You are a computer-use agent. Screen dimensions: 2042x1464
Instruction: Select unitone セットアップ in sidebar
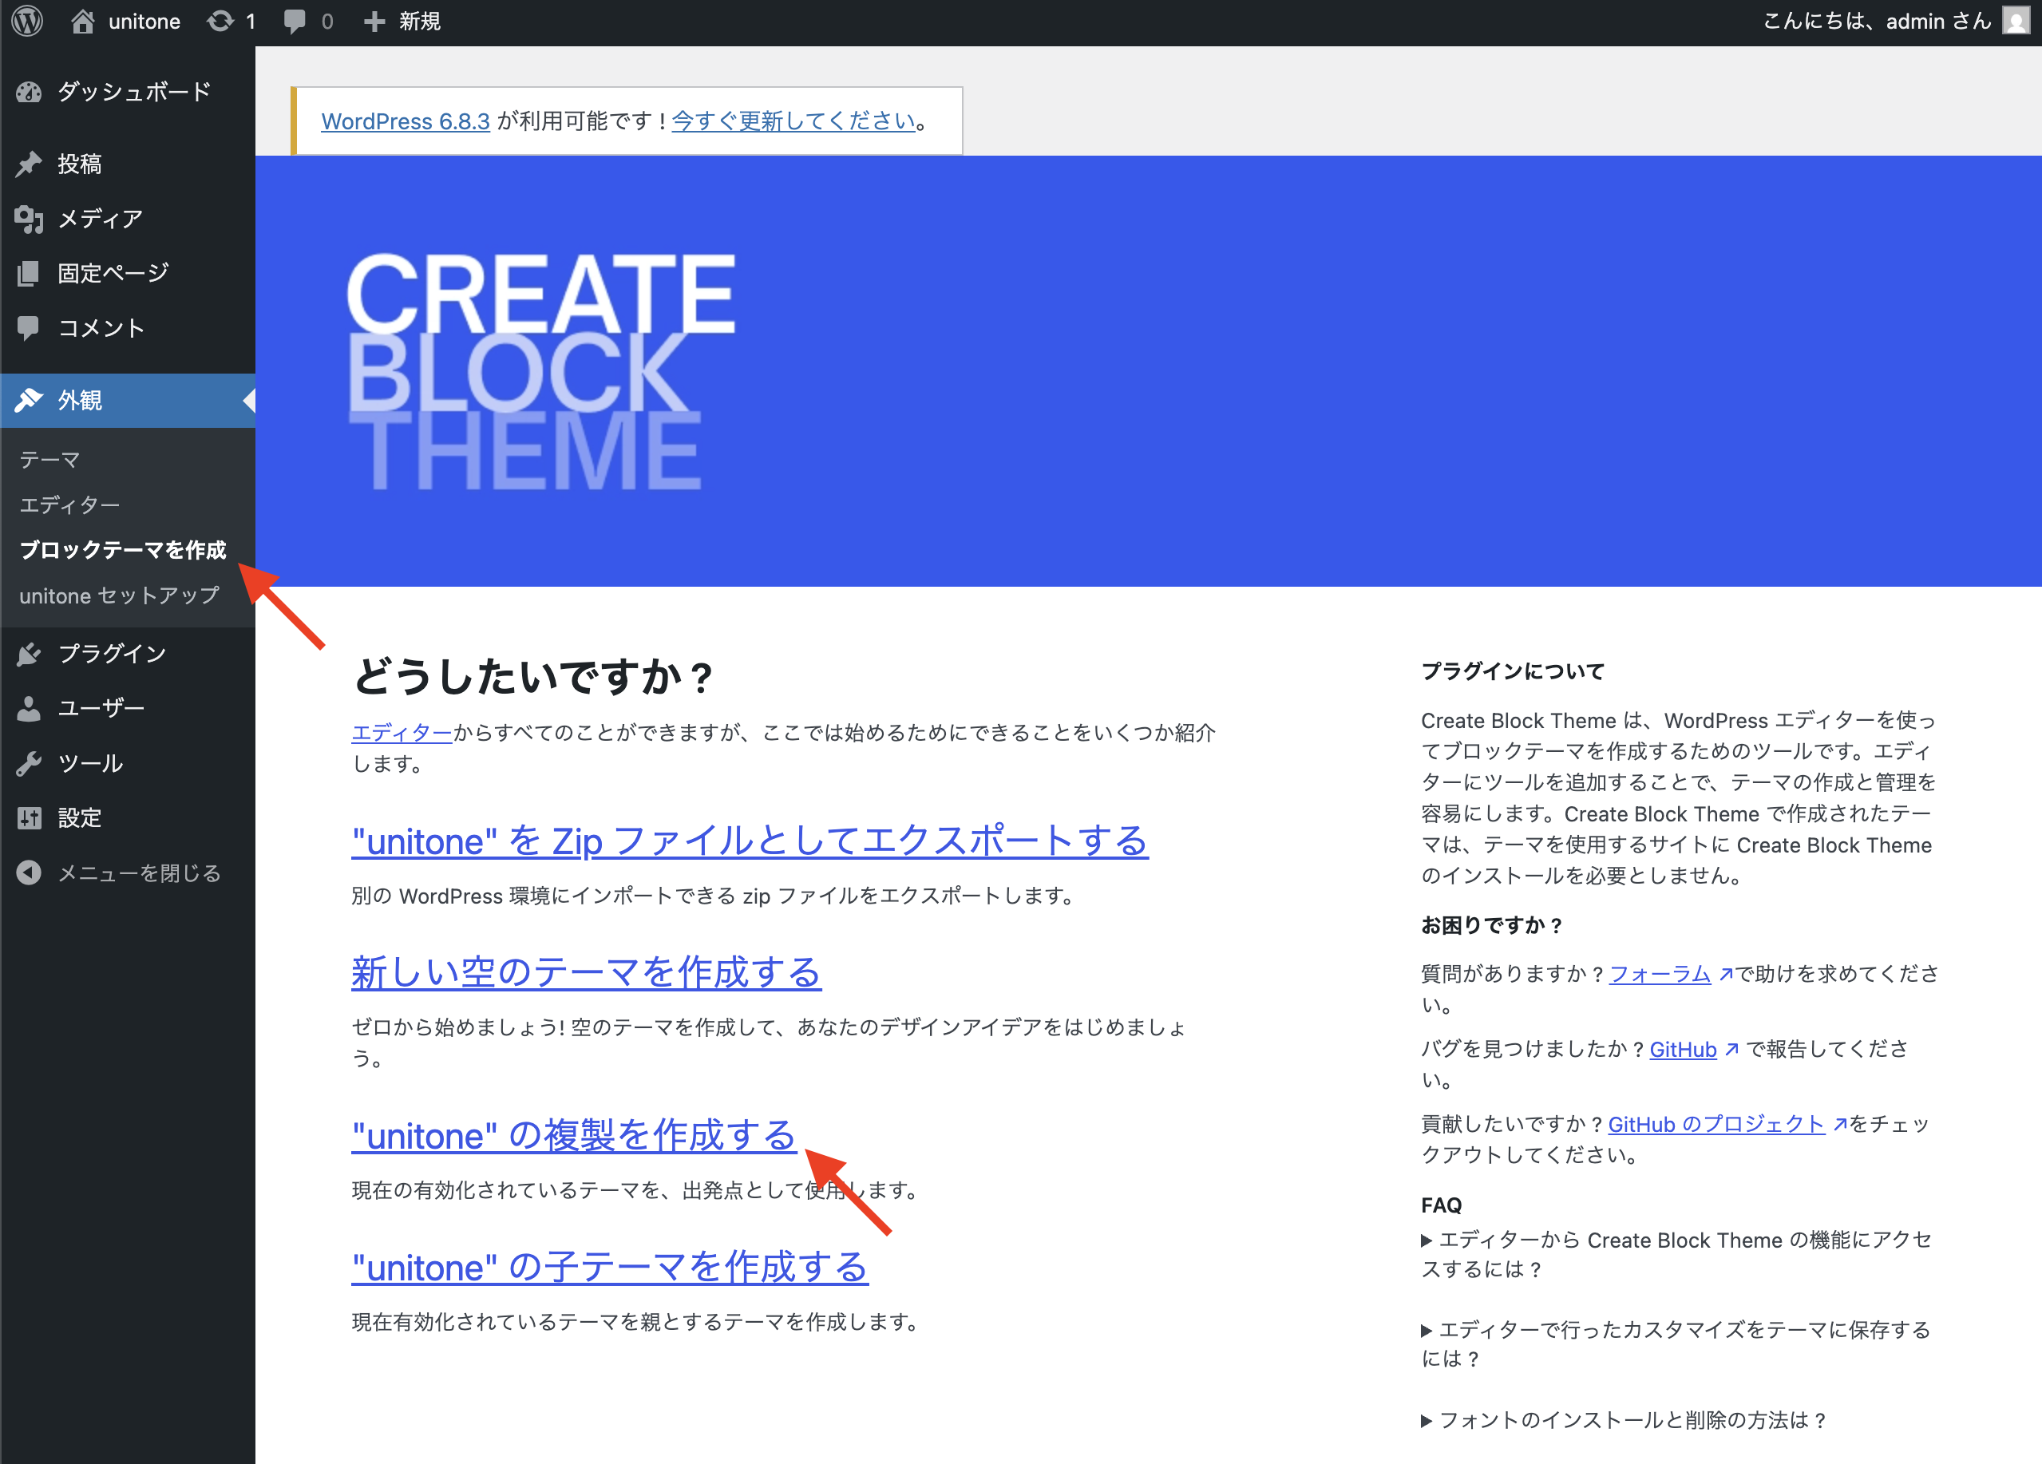coord(119,595)
